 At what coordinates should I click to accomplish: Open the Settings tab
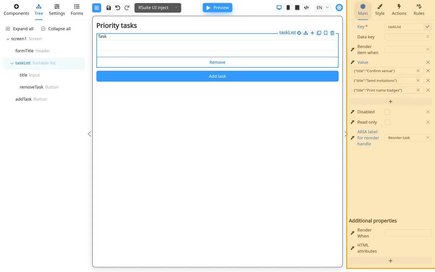57,10
